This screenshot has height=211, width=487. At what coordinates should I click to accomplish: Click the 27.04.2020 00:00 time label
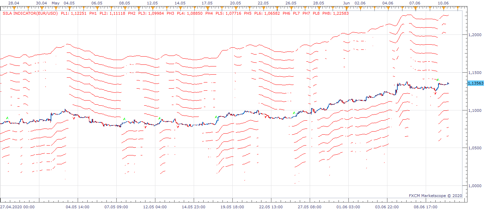point(17,207)
